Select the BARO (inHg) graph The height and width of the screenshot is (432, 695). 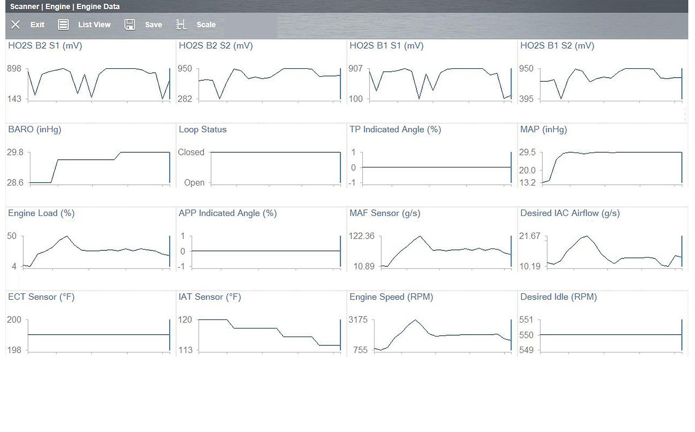99,167
